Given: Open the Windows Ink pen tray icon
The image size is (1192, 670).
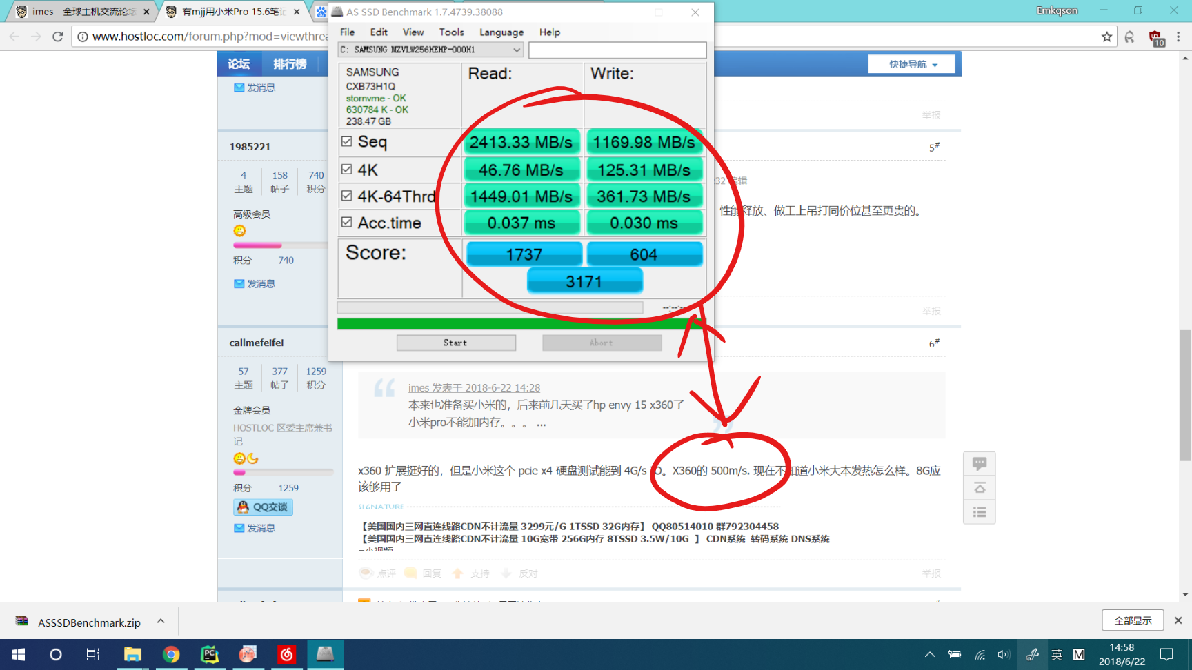Looking at the screenshot, I should pyautogui.click(x=1033, y=654).
